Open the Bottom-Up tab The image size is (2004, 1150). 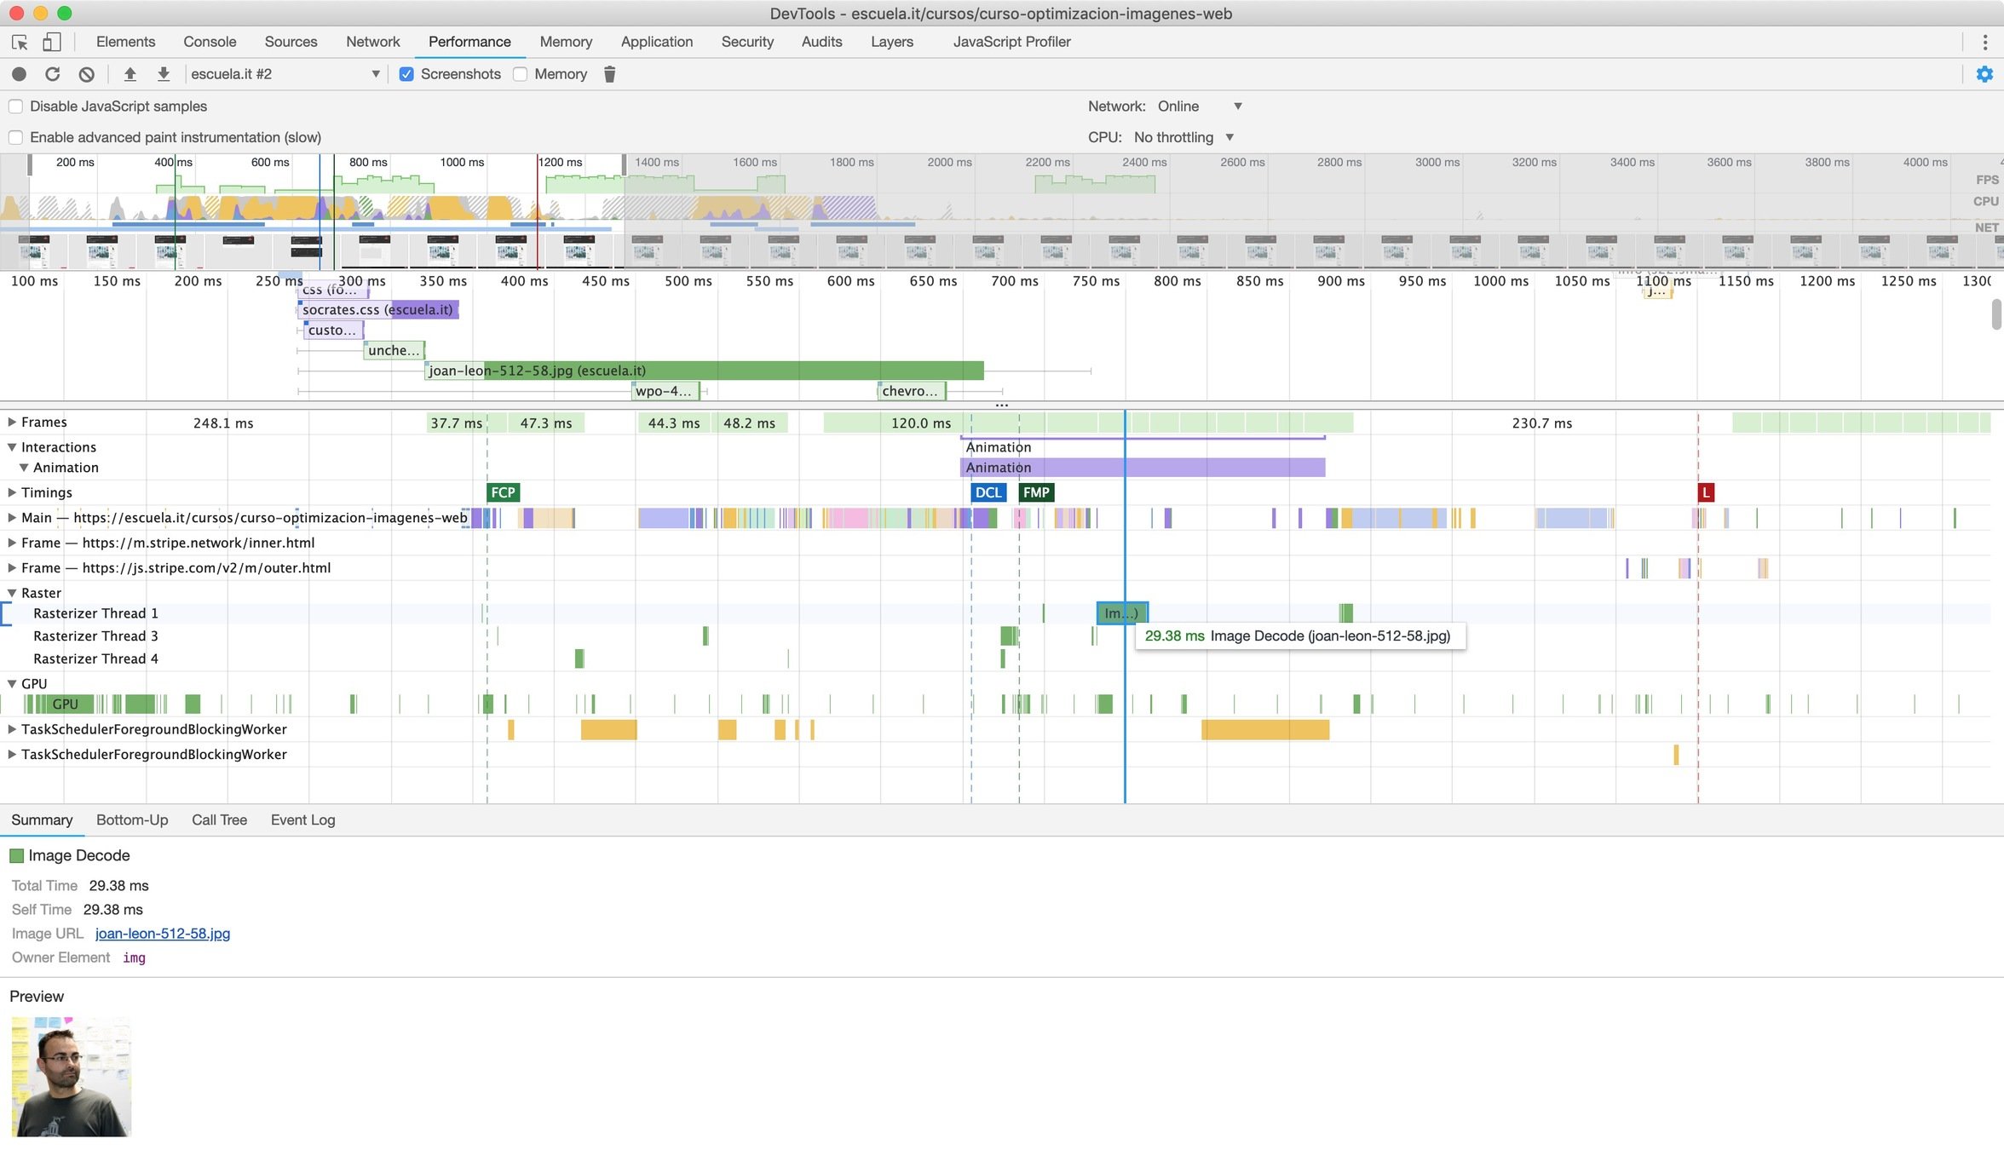[x=132, y=819]
